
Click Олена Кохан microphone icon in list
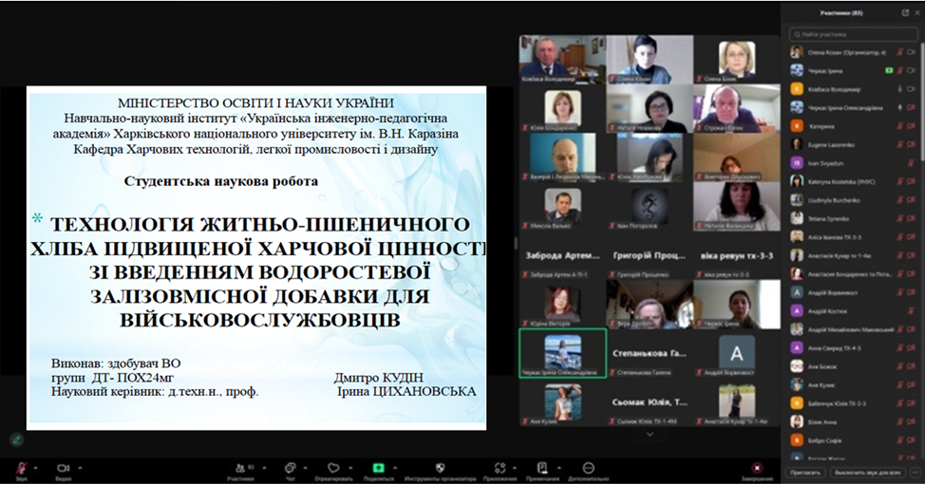(x=899, y=52)
